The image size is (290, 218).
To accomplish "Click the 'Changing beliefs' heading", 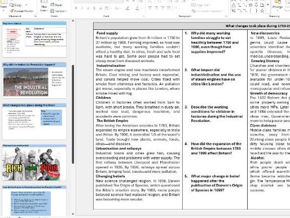I will coord(110,176).
